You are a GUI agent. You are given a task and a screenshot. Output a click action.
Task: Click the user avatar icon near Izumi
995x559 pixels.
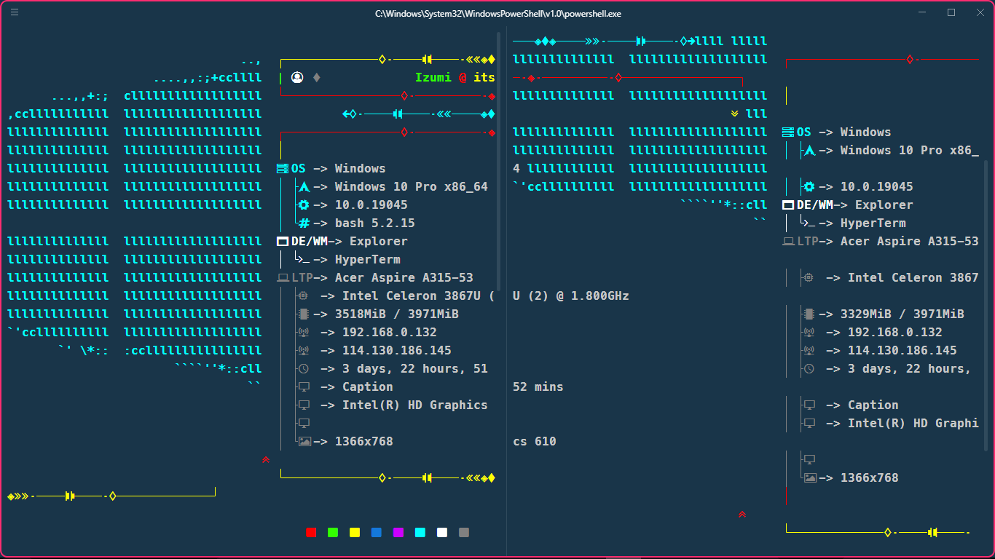[x=296, y=76]
